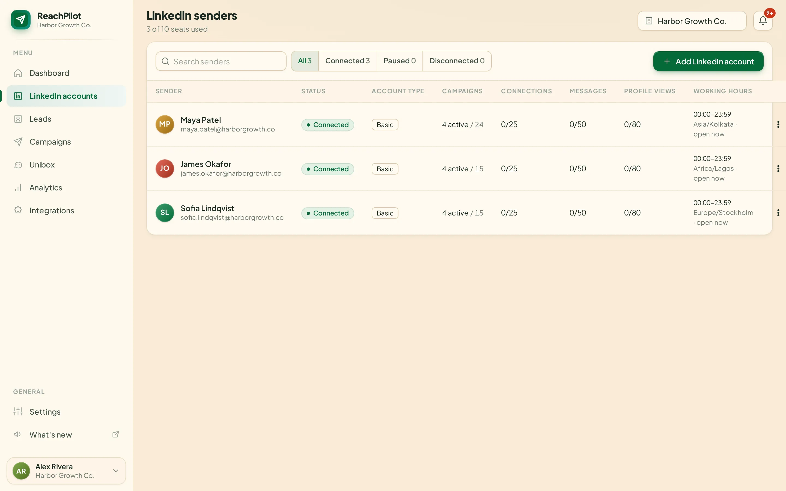Click james.okafor@harborgrowth.co email
786x491 pixels.
(231, 173)
